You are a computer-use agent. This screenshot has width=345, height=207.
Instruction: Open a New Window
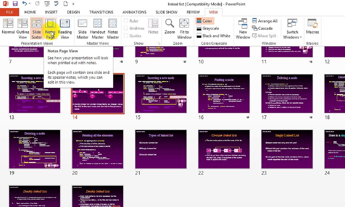[243, 29]
